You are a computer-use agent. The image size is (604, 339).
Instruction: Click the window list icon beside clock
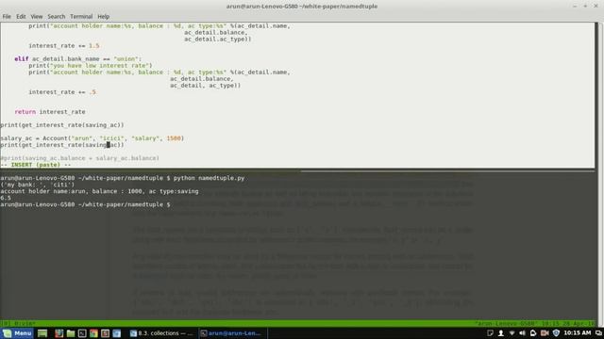pyautogui.click(x=598, y=333)
